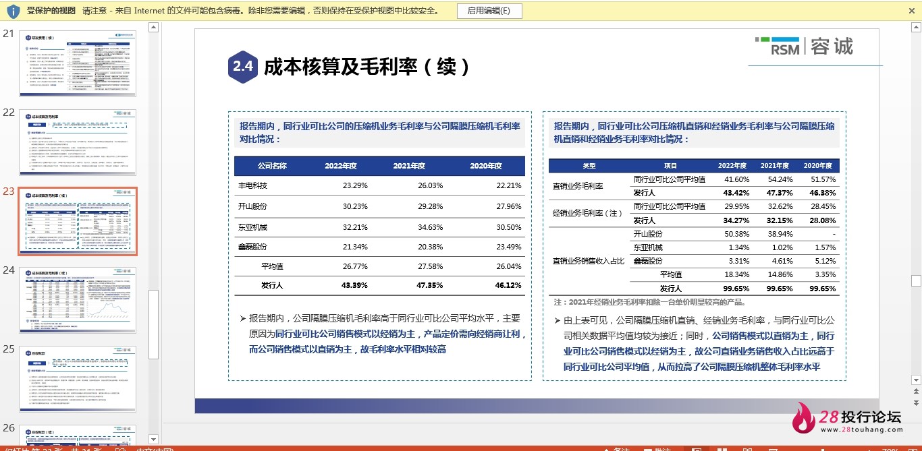Click the 公司名称 column header
Screen dimensions: 922x451
click(273, 167)
